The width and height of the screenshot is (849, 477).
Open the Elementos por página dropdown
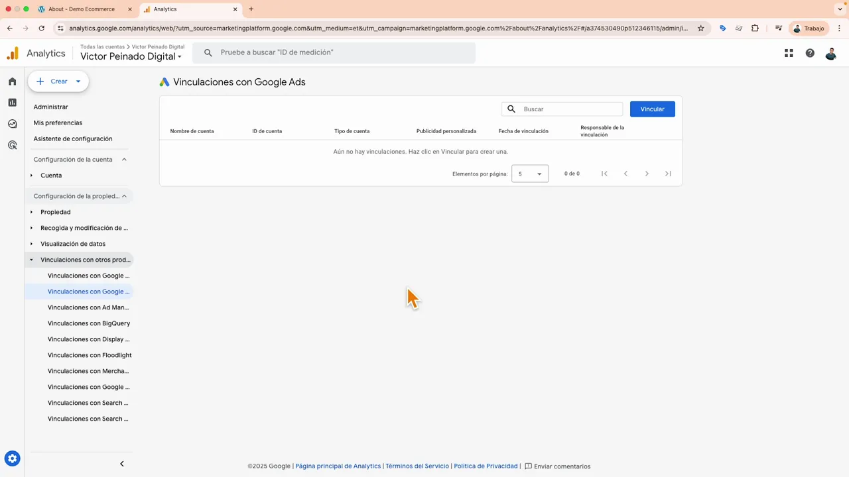pyautogui.click(x=529, y=173)
